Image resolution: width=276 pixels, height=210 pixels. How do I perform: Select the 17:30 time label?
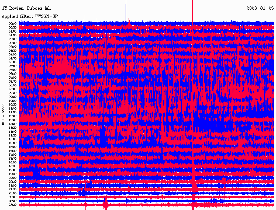click(x=13, y=159)
